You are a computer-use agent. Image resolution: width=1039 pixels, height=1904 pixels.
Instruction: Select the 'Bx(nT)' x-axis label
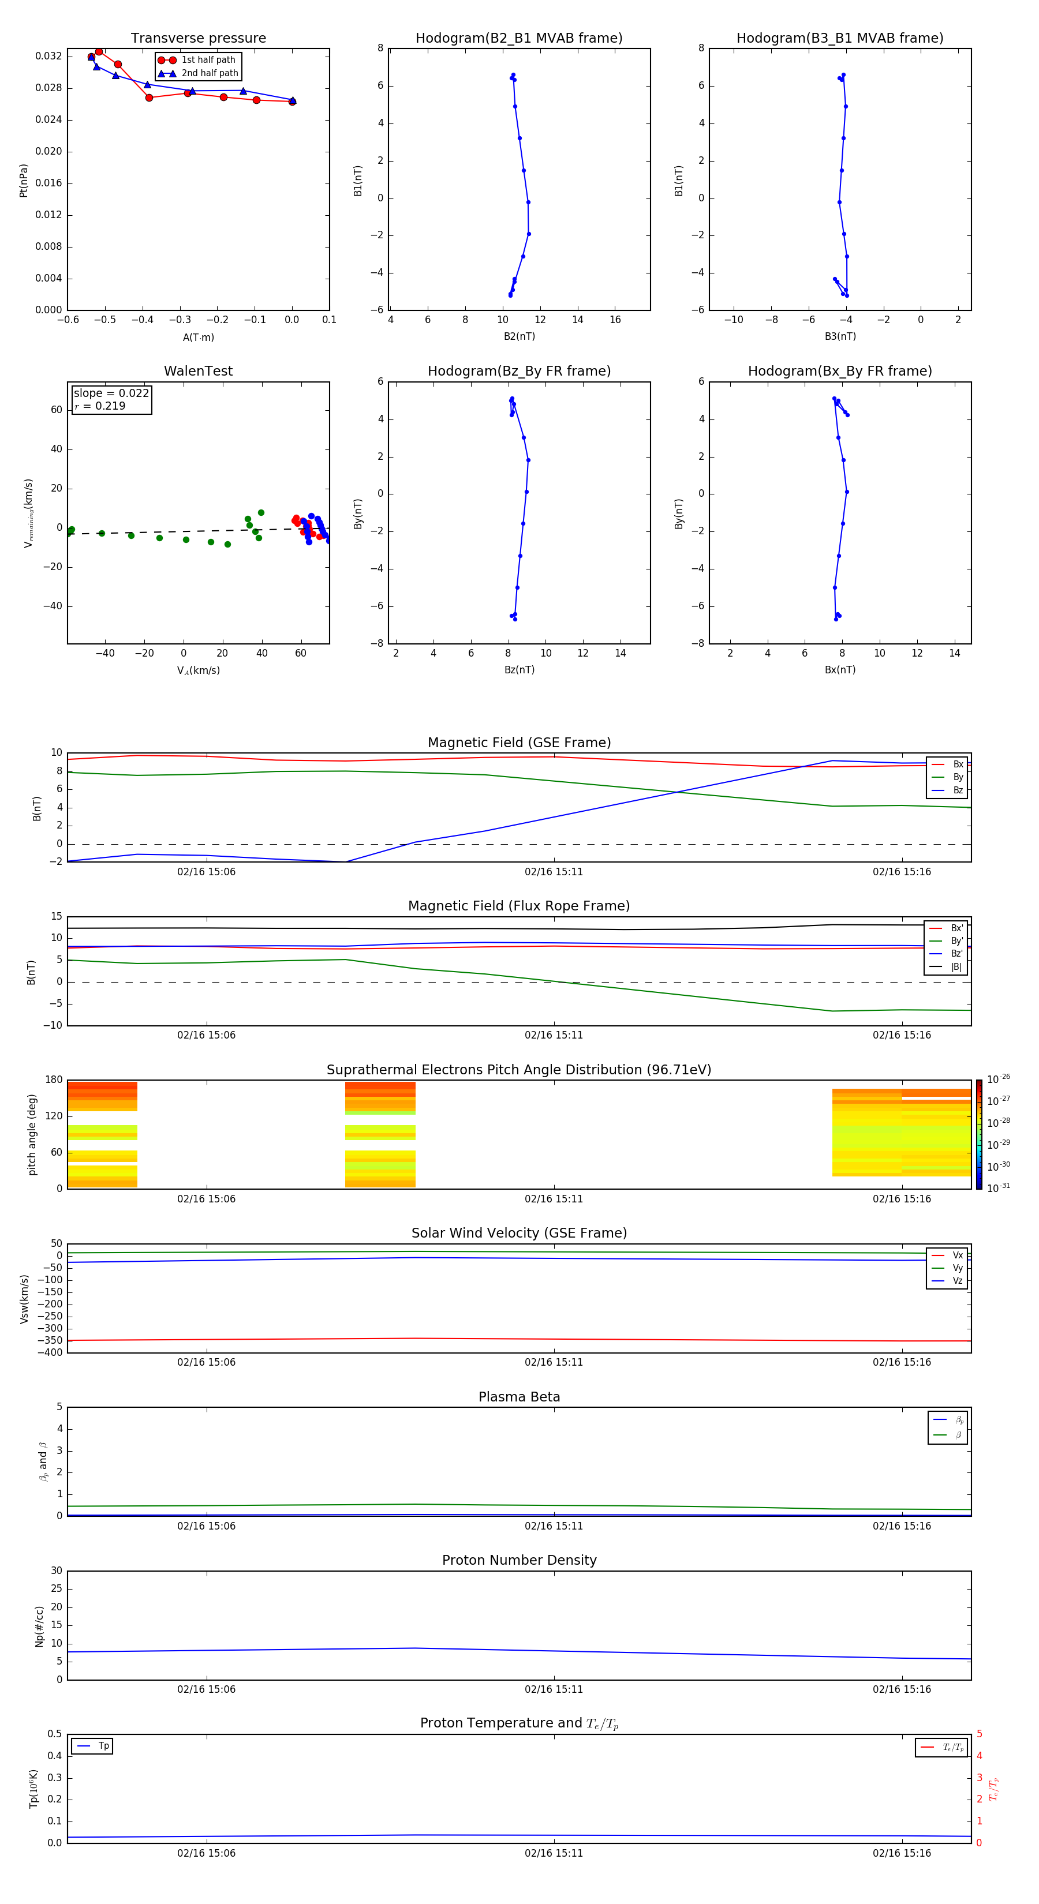(x=840, y=670)
